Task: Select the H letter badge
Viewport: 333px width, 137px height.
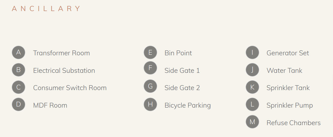Action: click(x=150, y=104)
